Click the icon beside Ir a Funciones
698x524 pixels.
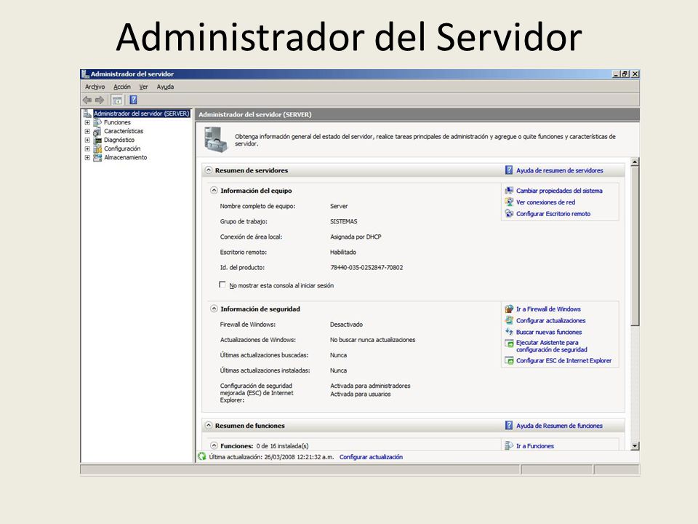pyautogui.click(x=509, y=445)
